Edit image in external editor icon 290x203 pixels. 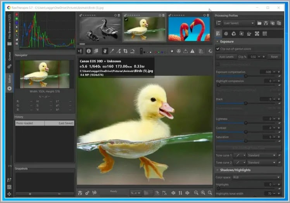point(94,193)
